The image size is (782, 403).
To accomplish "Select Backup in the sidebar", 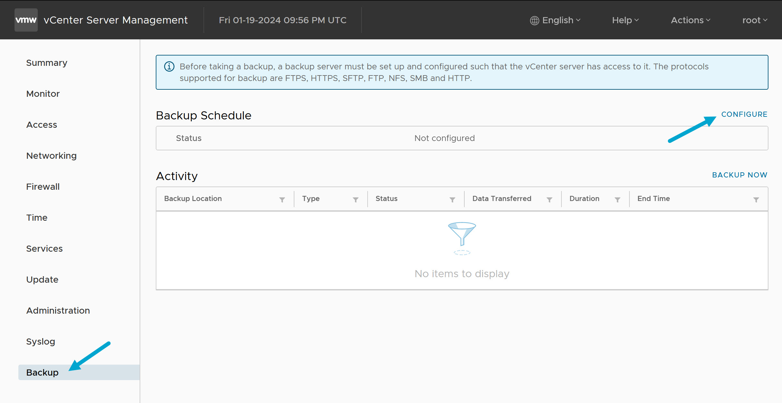I will [x=42, y=372].
